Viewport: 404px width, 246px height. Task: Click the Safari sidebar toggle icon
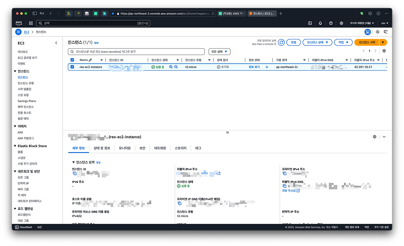[35, 14]
